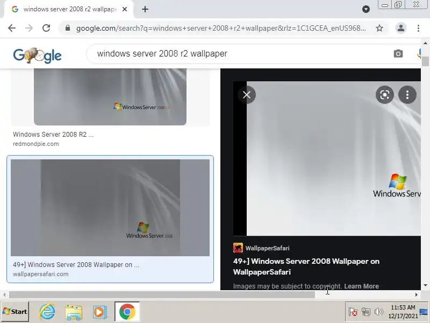This screenshot has width=430, height=323.
Task: Launch Windows Media Player from taskbar
Action: pyautogui.click(x=99, y=312)
